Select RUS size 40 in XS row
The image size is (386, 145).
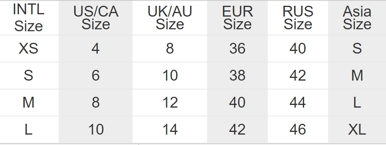(298, 49)
